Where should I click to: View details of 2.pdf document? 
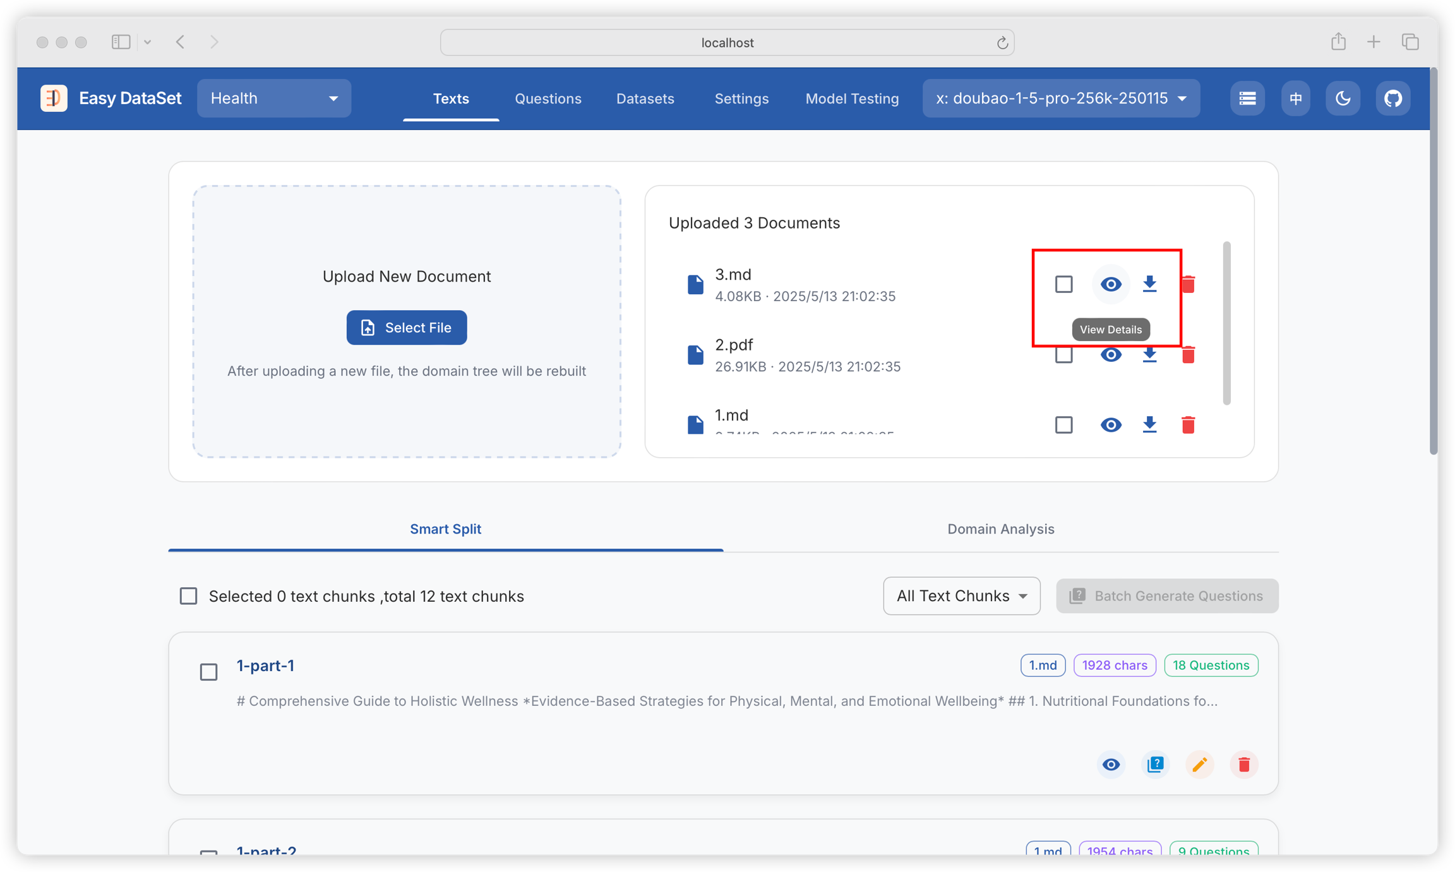click(x=1111, y=355)
